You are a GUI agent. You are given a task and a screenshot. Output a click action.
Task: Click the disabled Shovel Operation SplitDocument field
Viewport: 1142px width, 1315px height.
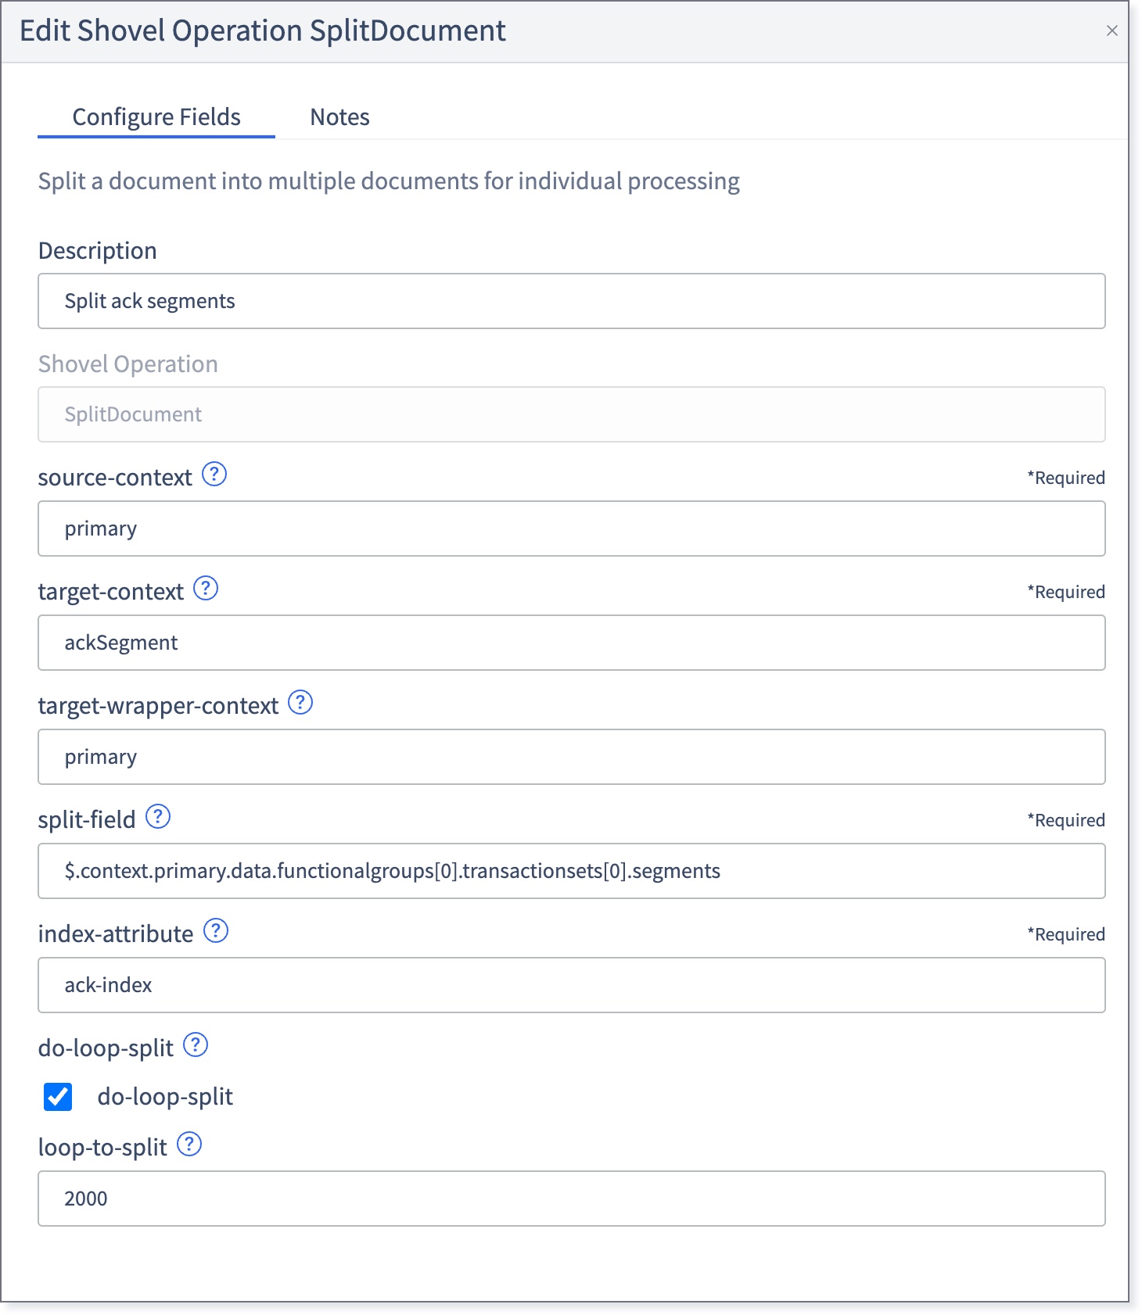(x=571, y=414)
